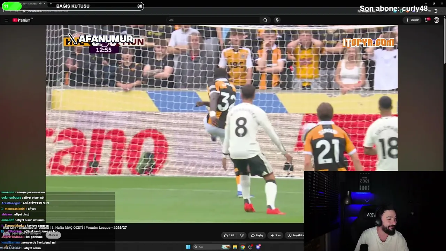Screen dimensions: 446x251
Task: Click the Soru ask button
Action: click(x=275, y=235)
